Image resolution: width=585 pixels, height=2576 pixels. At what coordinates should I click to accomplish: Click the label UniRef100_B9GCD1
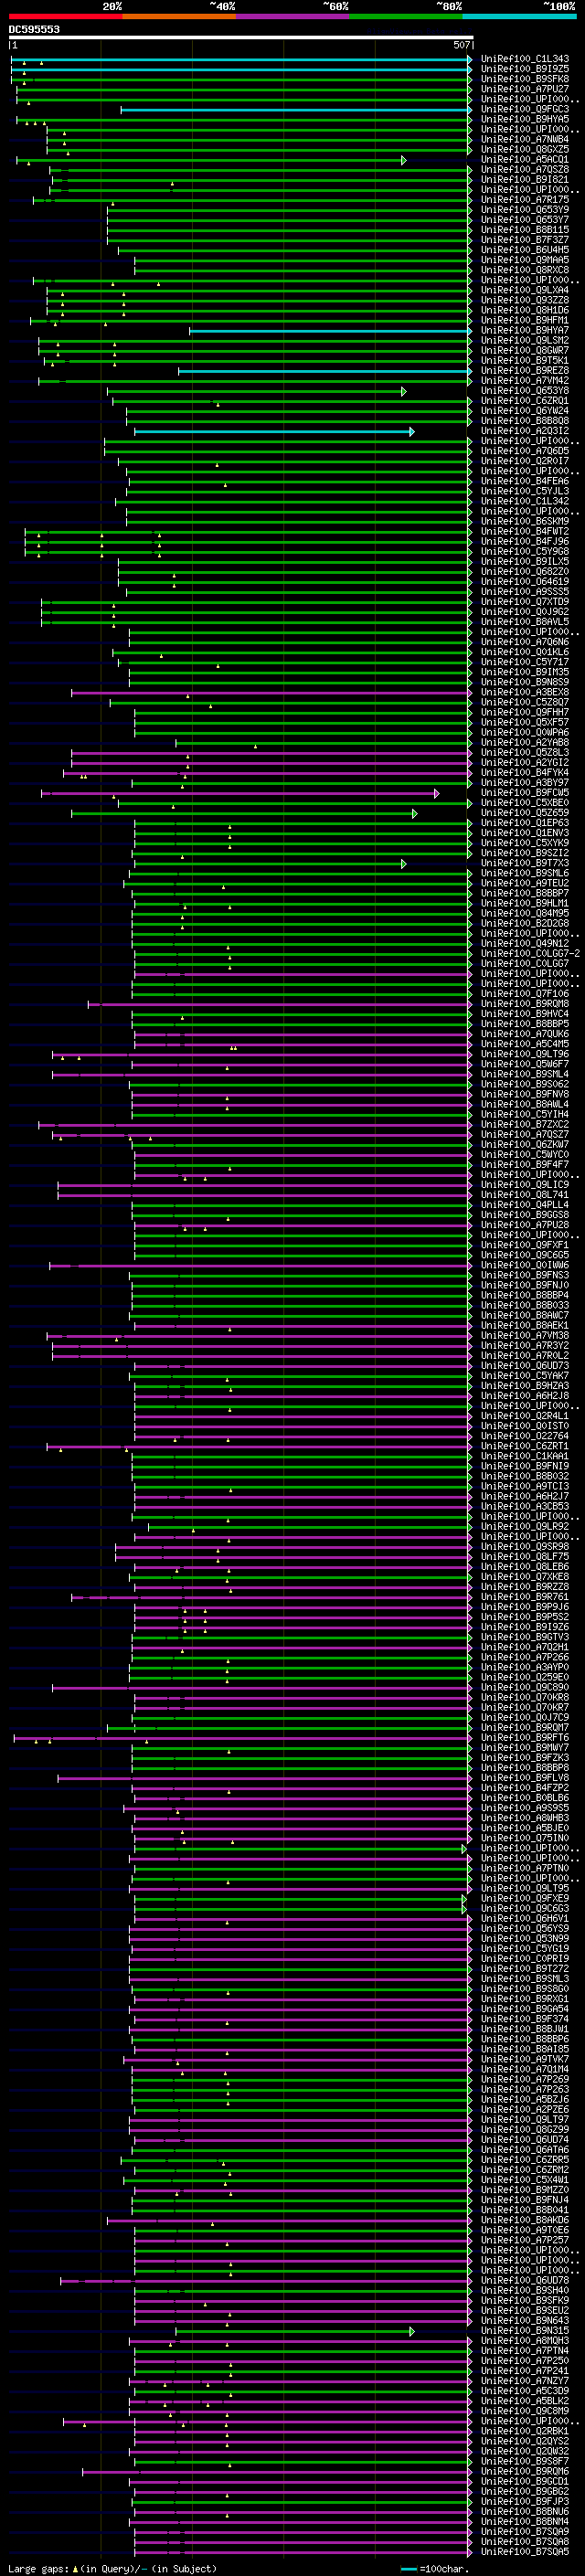click(525, 2482)
